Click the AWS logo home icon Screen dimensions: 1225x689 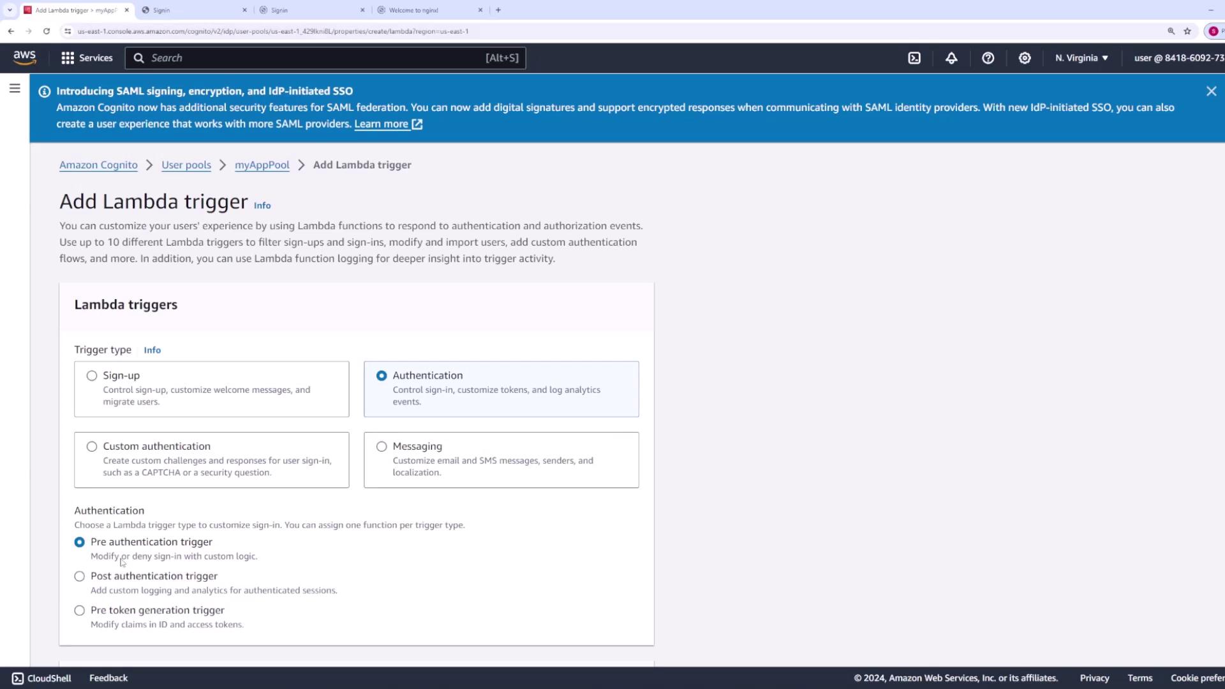pyautogui.click(x=24, y=57)
